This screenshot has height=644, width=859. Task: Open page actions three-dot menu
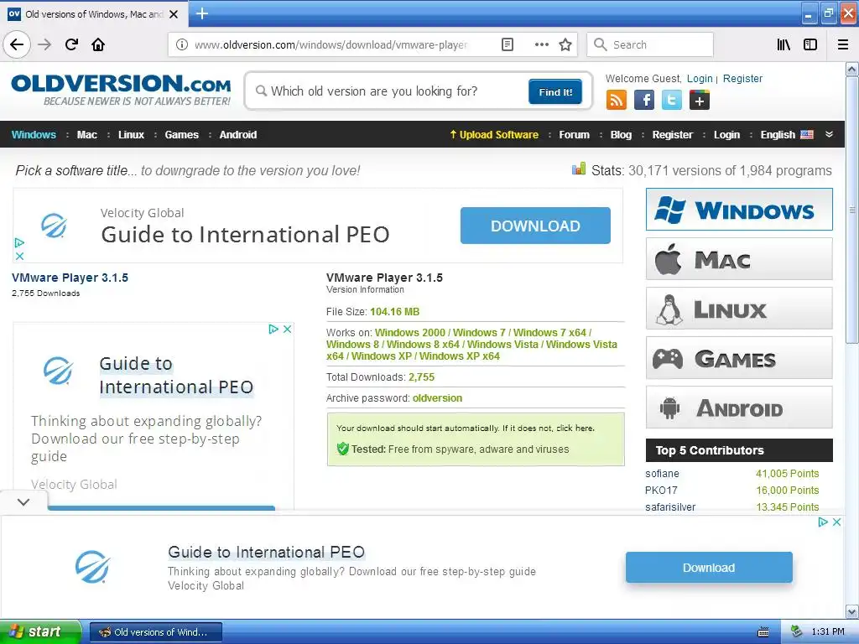(x=541, y=44)
